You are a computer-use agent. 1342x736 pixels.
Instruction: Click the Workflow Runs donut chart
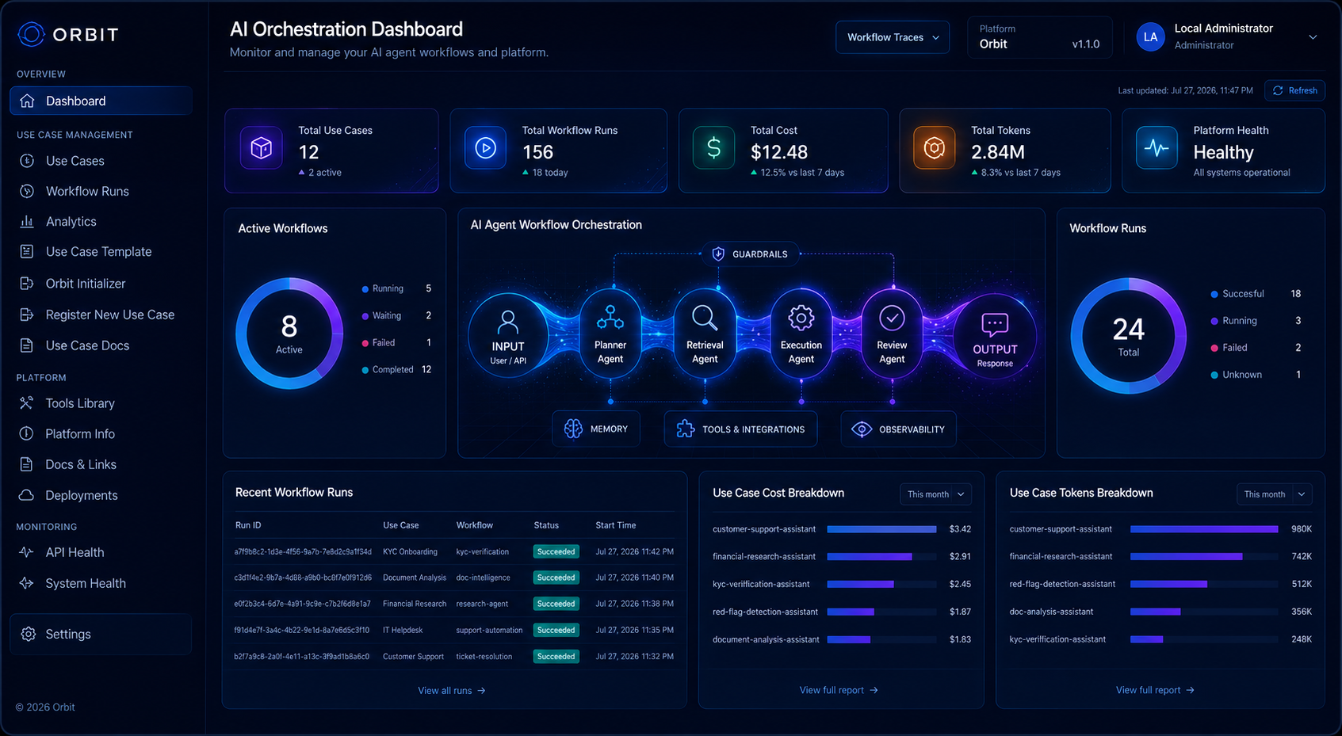1128,335
